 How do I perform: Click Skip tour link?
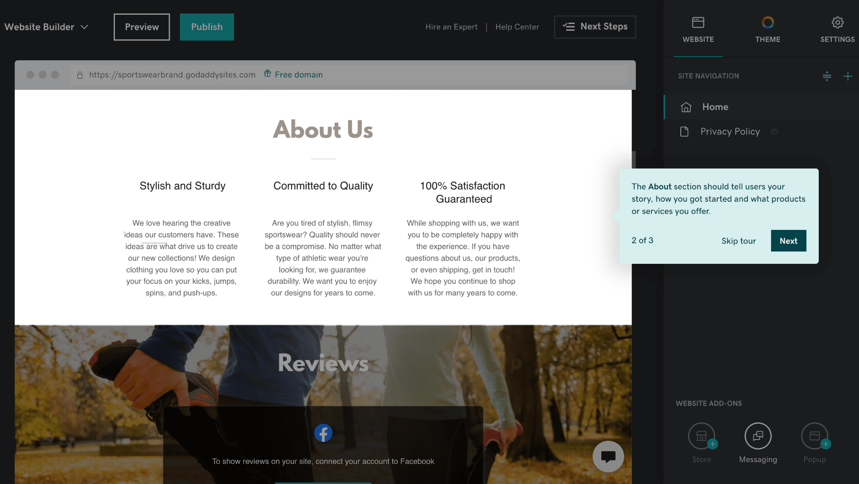739,240
